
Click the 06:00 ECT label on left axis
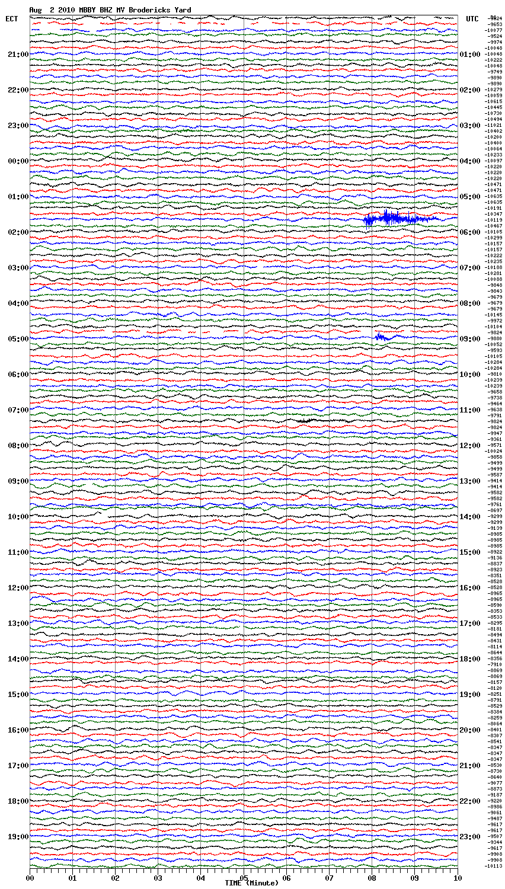coord(18,375)
